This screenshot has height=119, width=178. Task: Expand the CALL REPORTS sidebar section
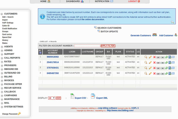tap(2, 58)
